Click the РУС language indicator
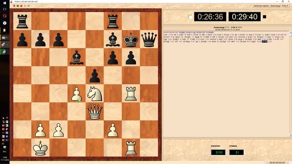Viewport: 292px width, 164px height. pyautogui.click(x=5, y=152)
